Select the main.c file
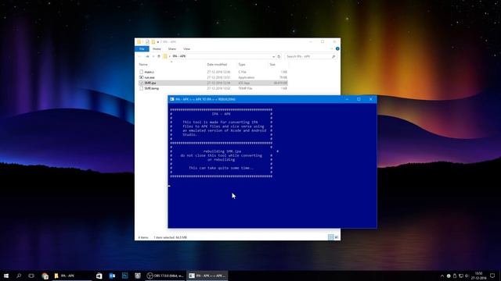 pyautogui.click(x=149, y=72)
